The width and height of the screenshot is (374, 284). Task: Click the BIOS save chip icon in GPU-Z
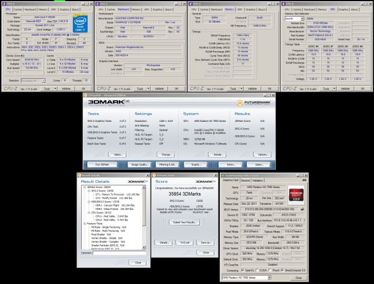click(302, 209)
